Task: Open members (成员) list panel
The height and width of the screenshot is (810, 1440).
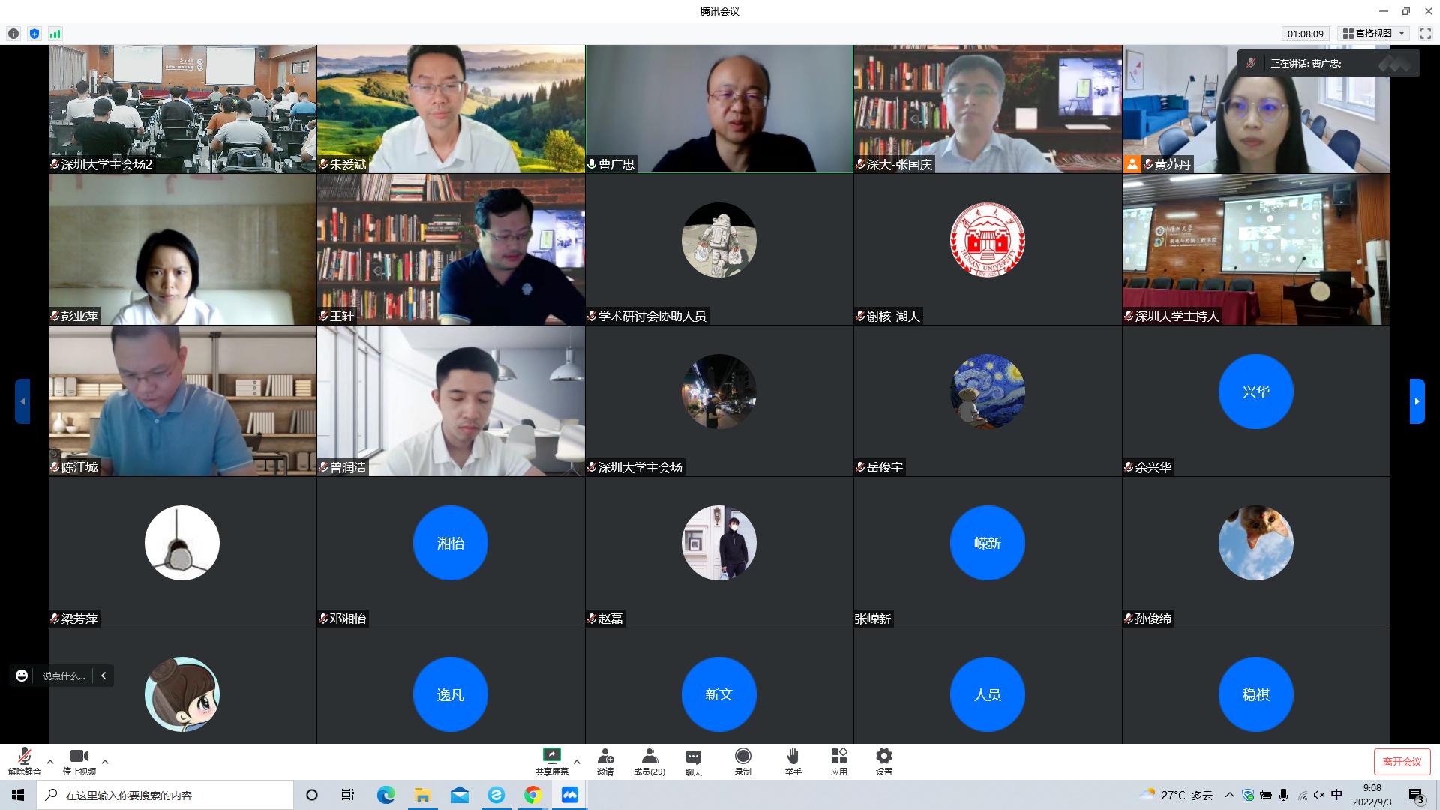Action: point(649,760)
